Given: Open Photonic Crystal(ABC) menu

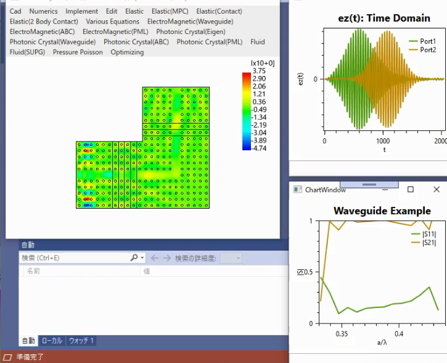Looking at the screenshot, I should [x=136, y=42].
